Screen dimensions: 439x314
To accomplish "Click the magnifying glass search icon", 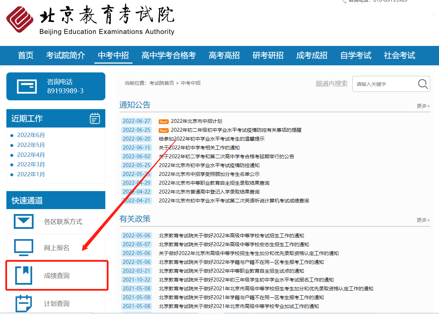I will [x=423, y=84].
